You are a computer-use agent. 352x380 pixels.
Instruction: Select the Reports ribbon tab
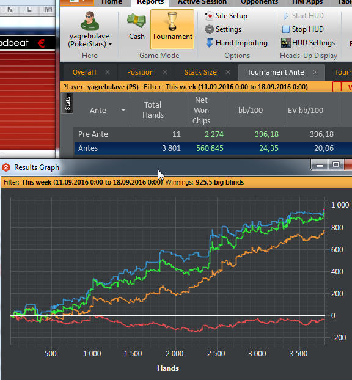coord(150,2)
